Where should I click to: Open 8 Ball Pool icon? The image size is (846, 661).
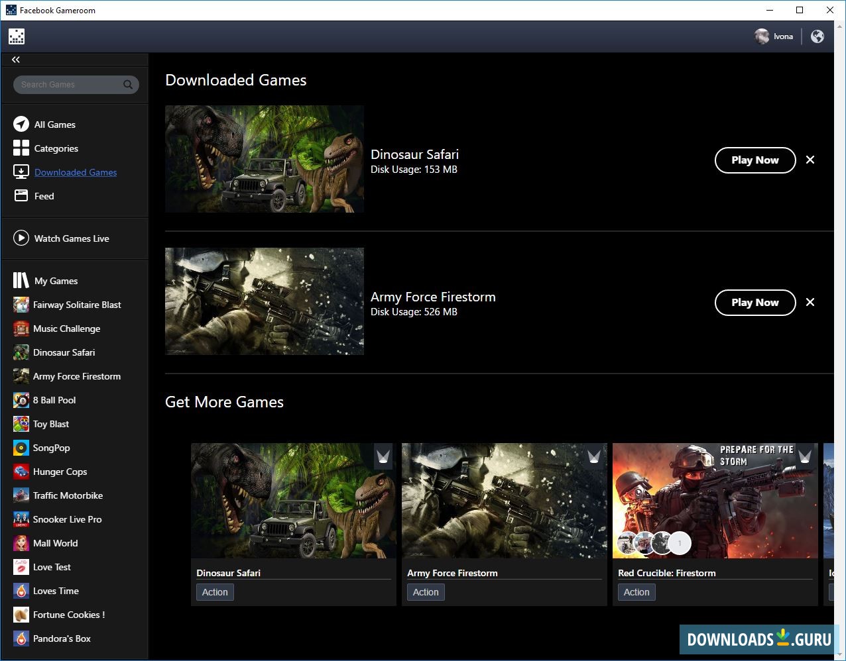pos(21,400)
